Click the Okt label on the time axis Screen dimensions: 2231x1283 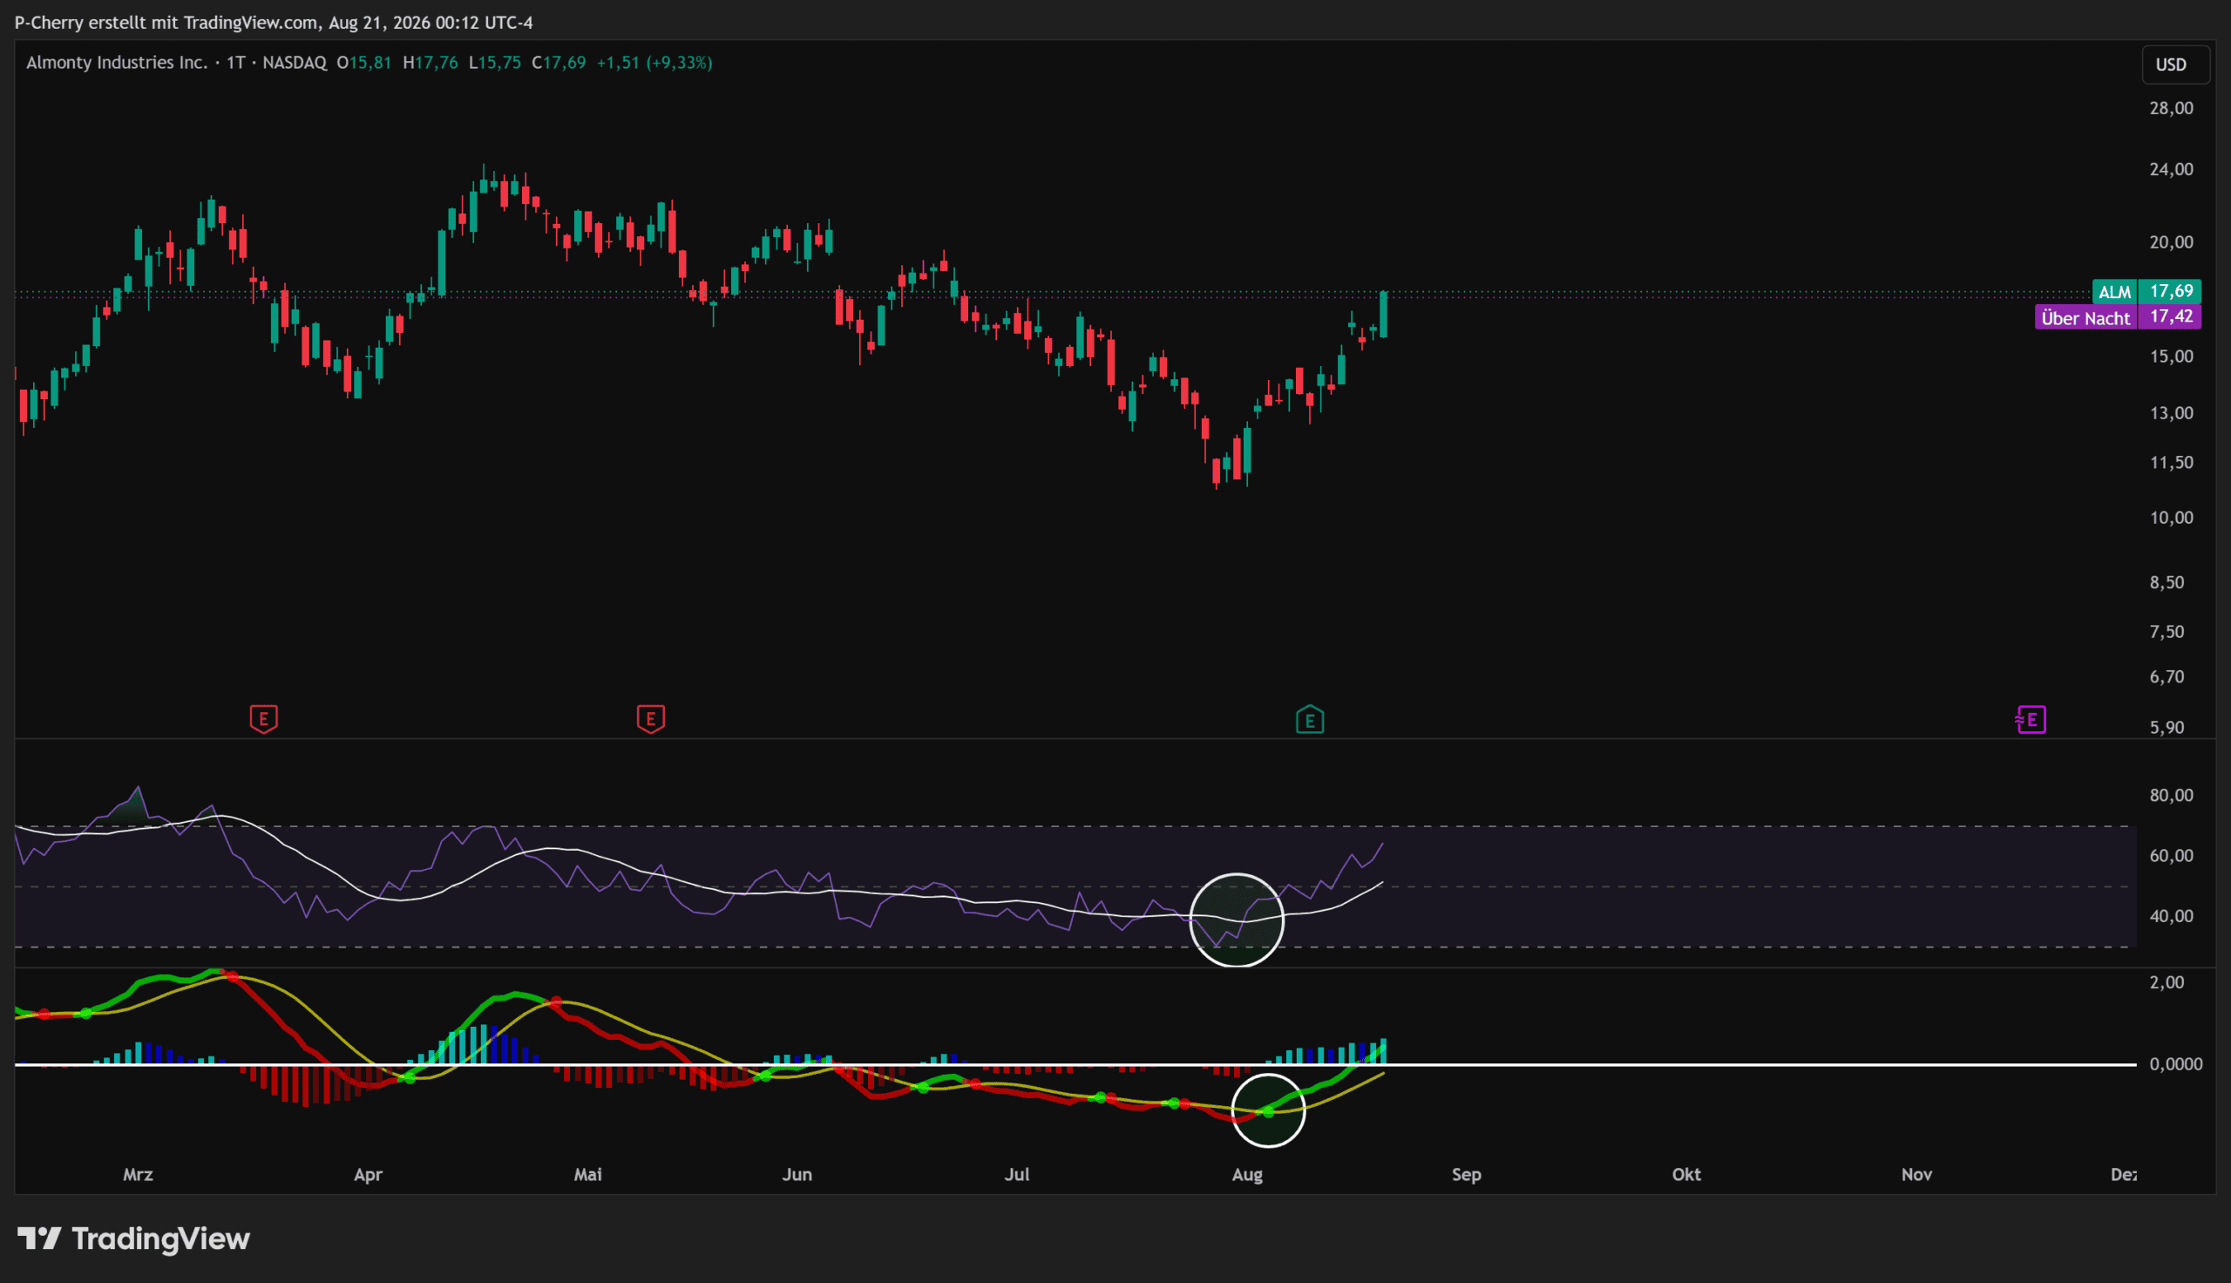[x=1686, y=1175]
